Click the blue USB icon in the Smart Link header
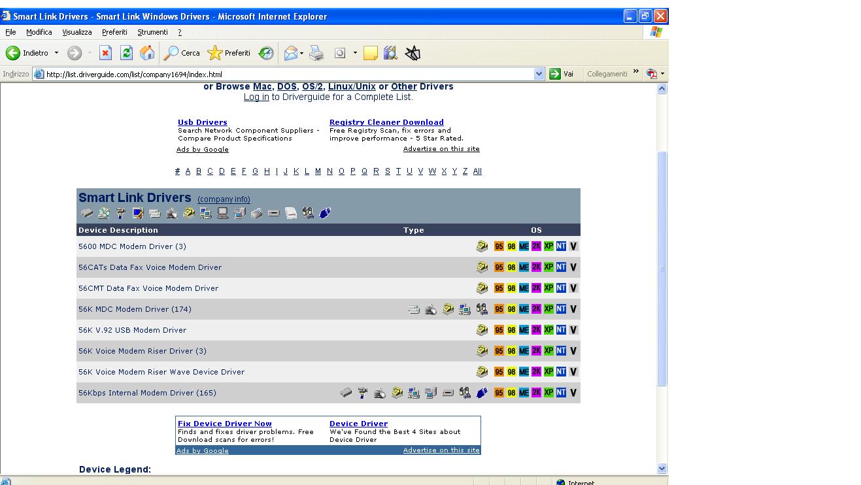The image size is (861, 485). tap(325, 213)
